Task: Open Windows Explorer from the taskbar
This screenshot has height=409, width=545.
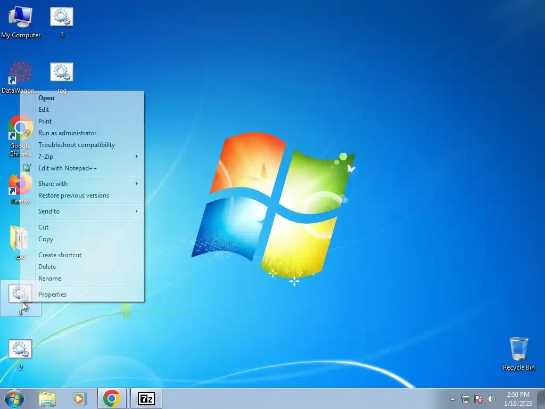Action: (x=47, y=399)
